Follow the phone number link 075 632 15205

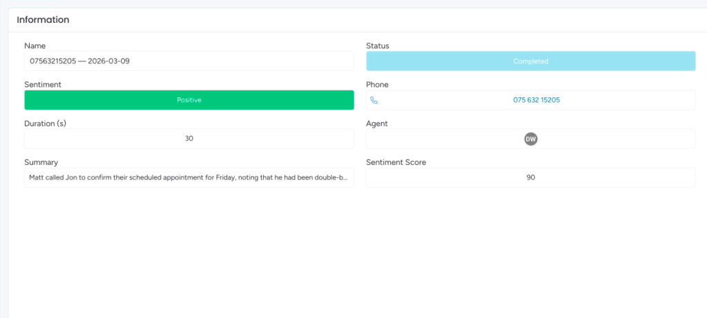tap(536, 100)
